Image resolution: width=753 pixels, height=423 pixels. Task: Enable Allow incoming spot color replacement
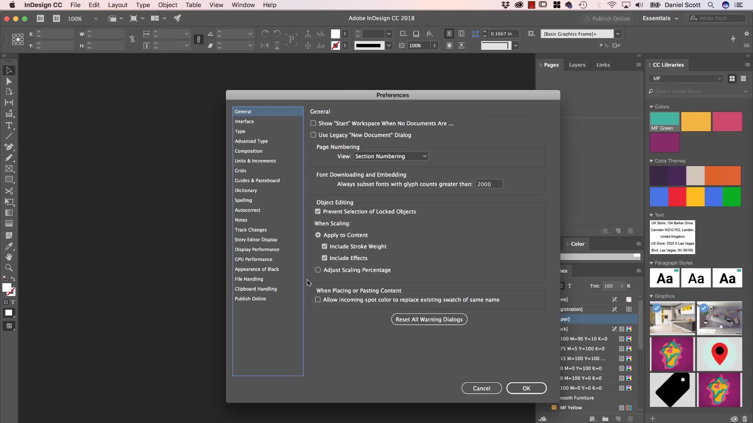tap(318, 300)
